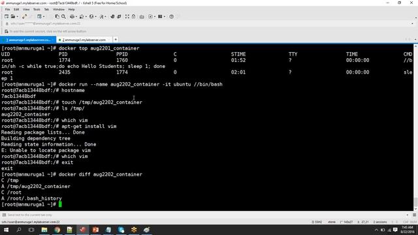Add a new tab with plus button

coord(116,39)
